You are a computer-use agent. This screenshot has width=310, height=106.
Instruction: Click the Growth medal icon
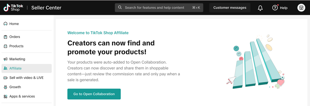[5, 87]
